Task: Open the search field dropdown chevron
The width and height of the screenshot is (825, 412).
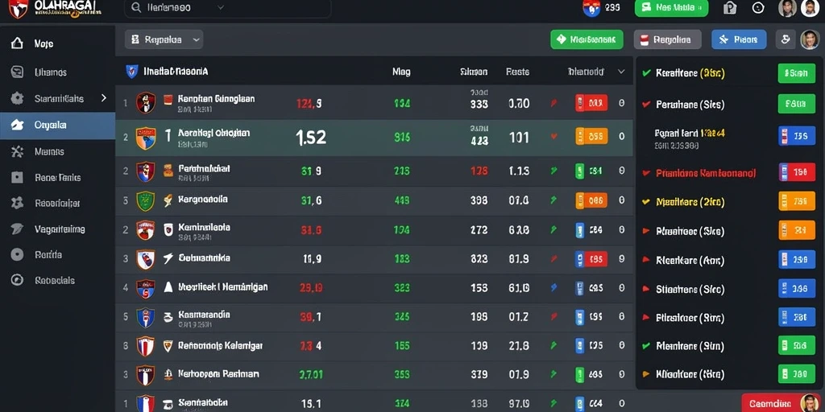Action: 221,8
